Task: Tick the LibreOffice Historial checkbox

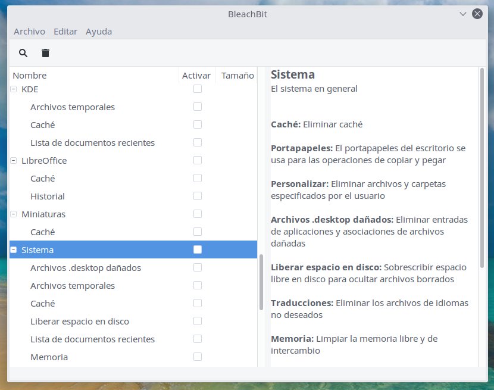Action: 198,196
